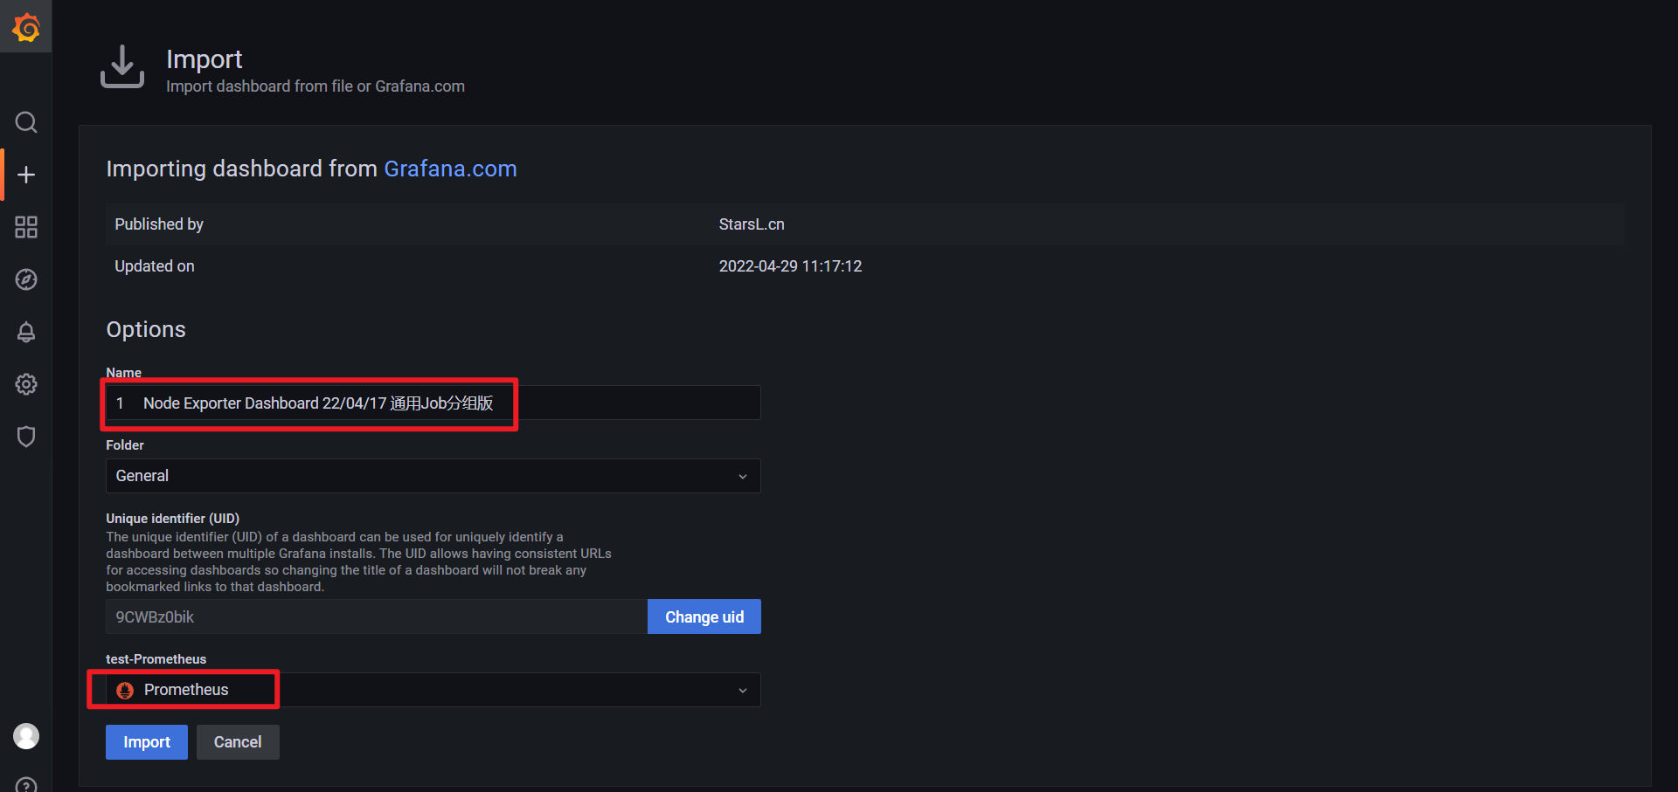Click the Unique identifier (UID) label
Screen dimensions: 1678x792
pyautogui.click(x=173, y=519)
